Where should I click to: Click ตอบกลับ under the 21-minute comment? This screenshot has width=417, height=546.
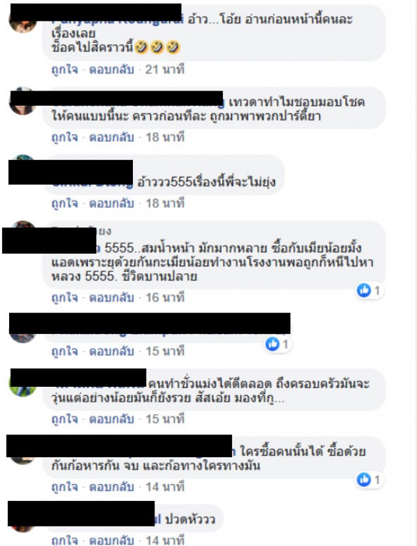[x=111, y=70]
